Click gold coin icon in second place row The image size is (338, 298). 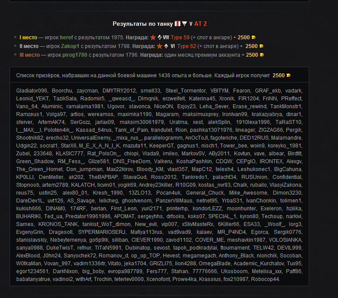point(261,46)
